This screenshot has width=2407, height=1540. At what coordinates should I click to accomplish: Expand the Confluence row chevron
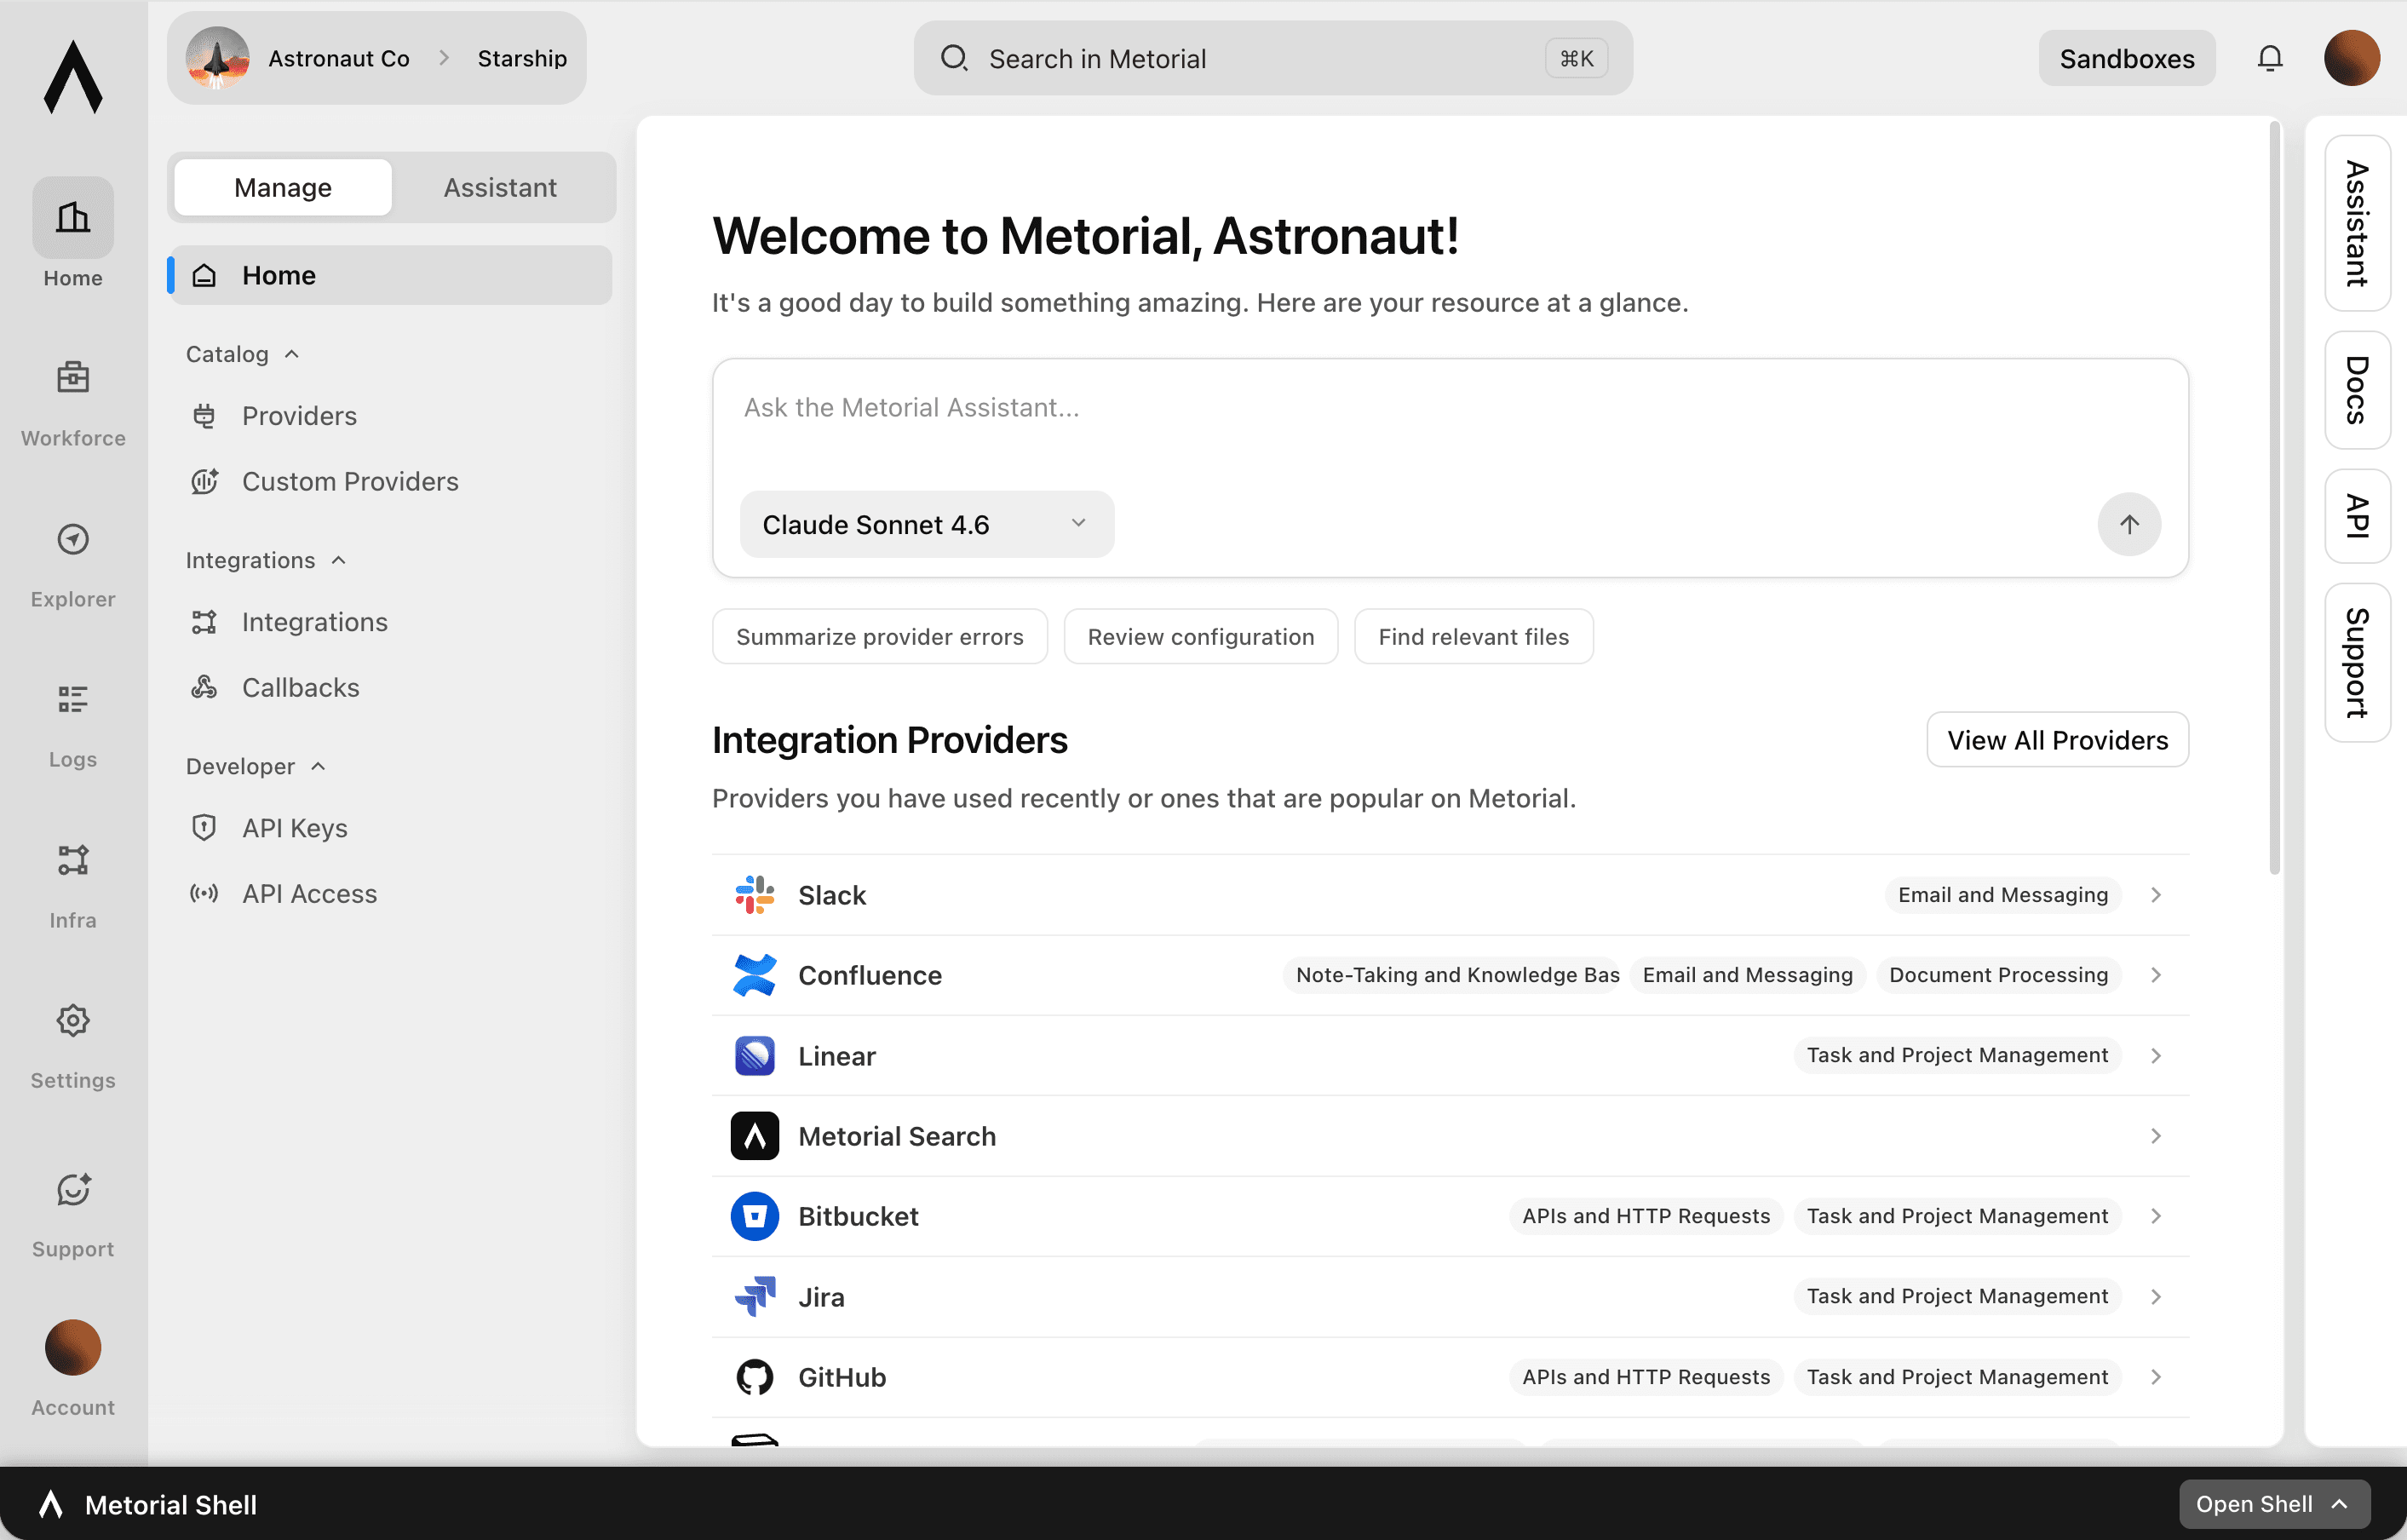tap(2156, 975)
